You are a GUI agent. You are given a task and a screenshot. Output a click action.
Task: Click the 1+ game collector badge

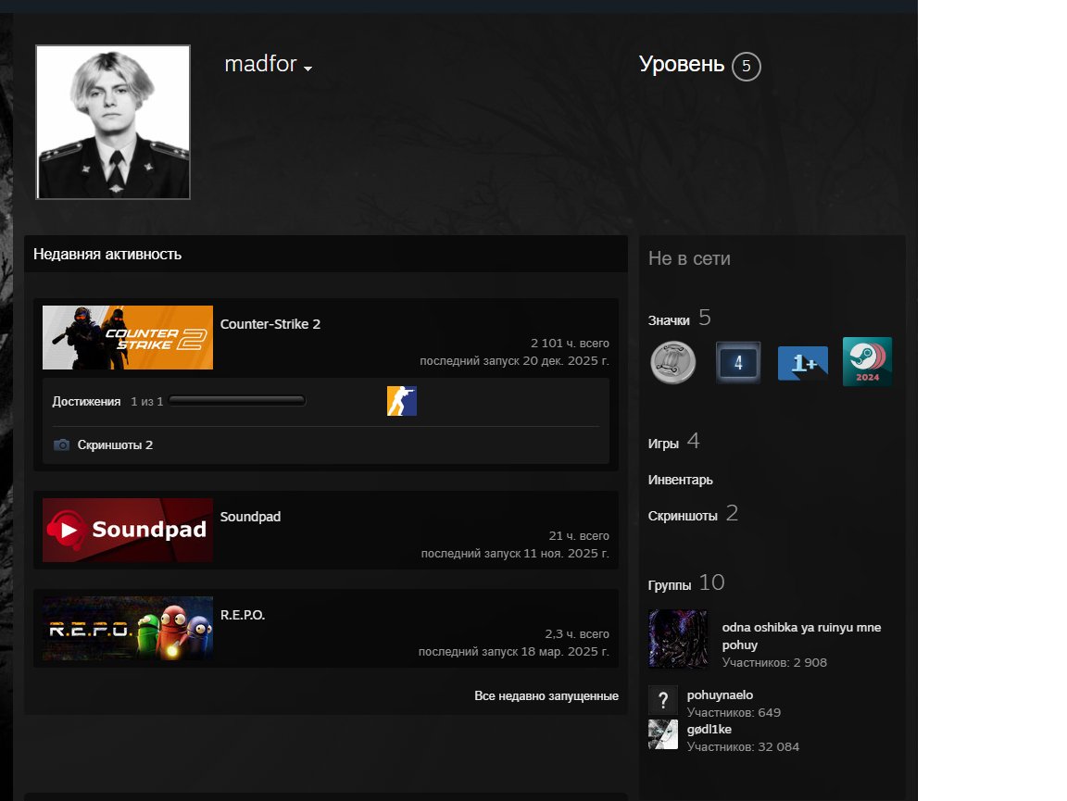coord(803,363)
